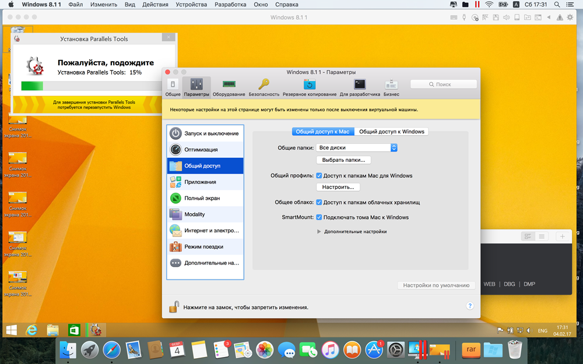Switch to the Общие settings tab

173,88
